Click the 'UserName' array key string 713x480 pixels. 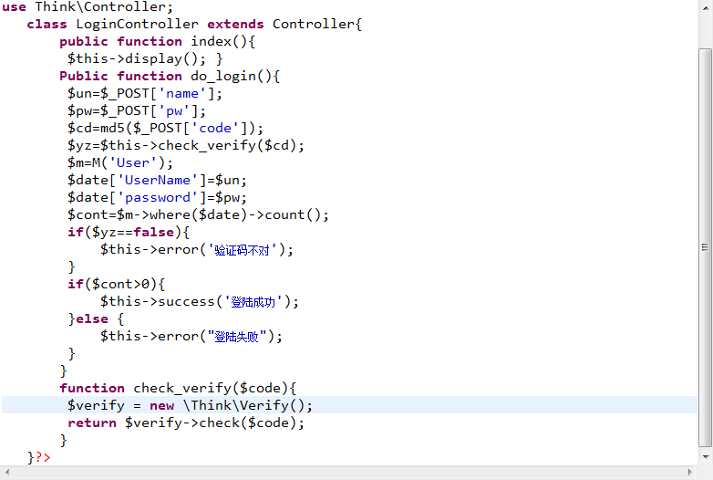tap(158, 180)
